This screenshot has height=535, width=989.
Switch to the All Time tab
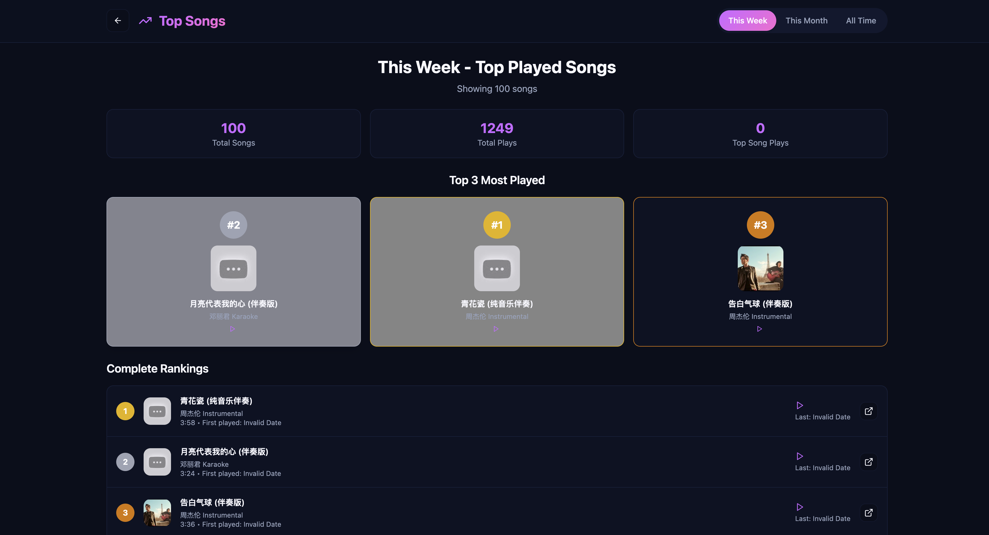coord(861,20)
